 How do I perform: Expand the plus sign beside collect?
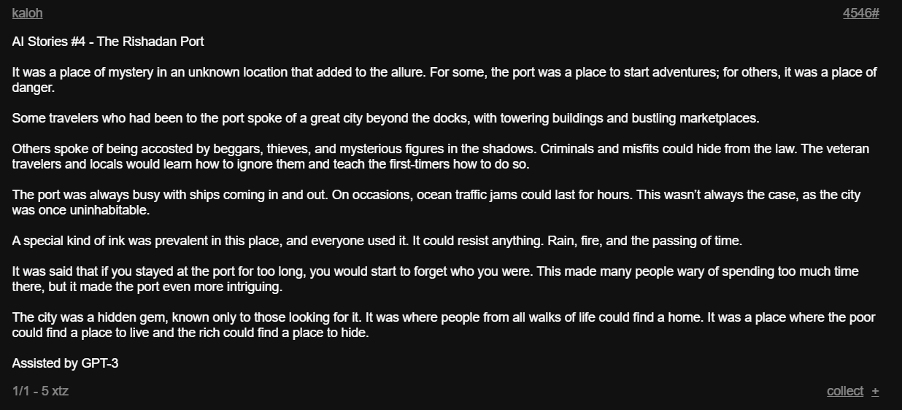coord(875,391)
